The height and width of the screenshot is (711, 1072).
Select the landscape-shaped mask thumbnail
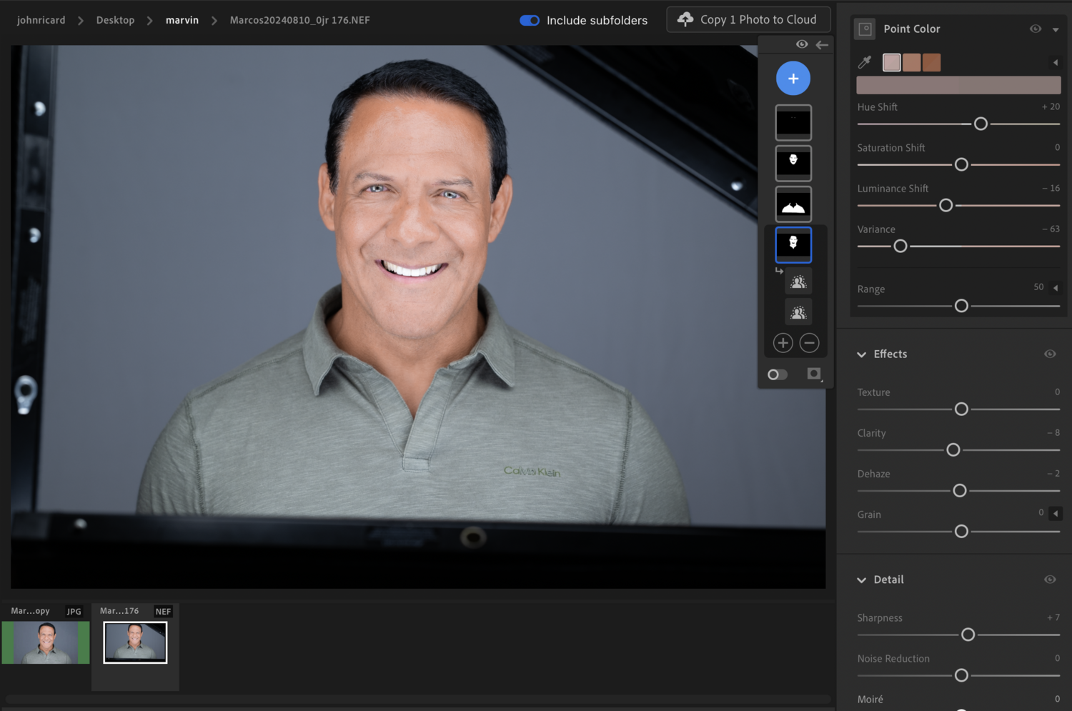tap(793, 204)
